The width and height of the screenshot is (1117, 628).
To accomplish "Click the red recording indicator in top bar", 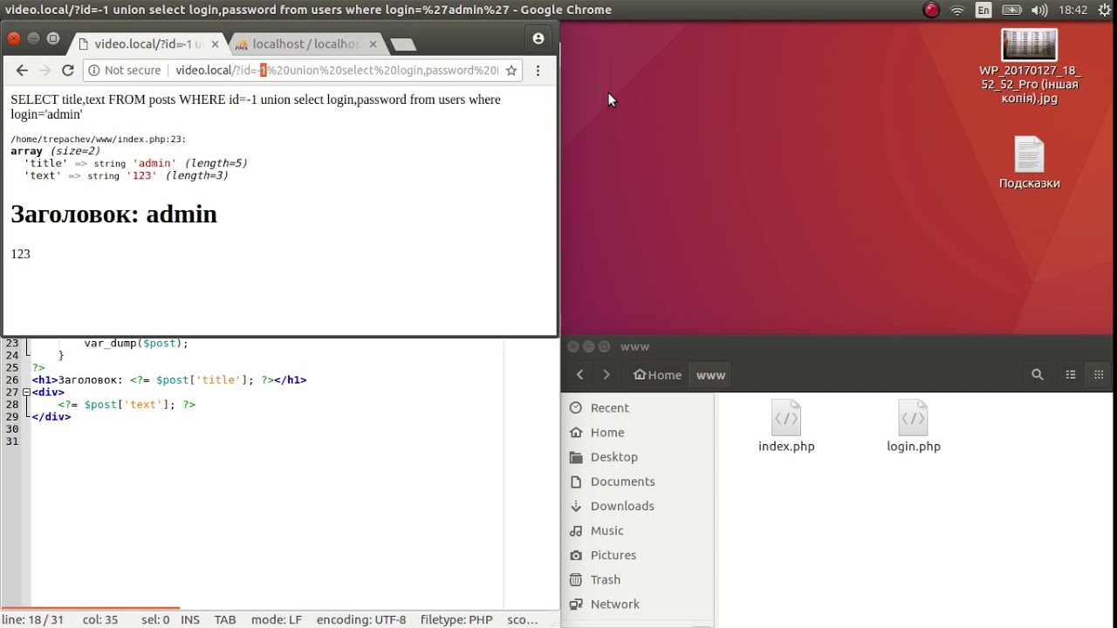I will [931, 10].
